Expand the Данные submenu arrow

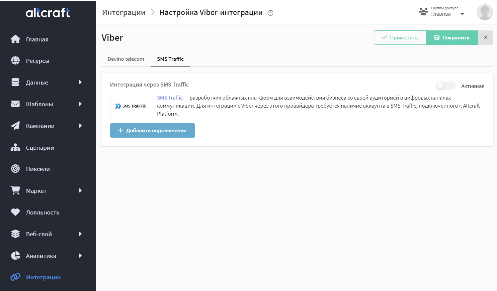(80, 82)
